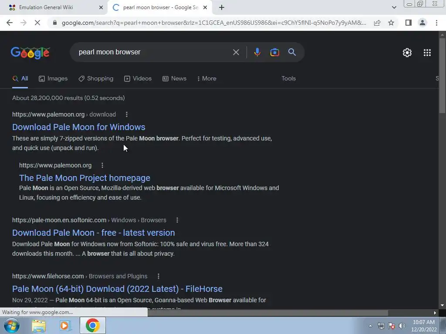Launch Windows Media Player from taskbar
This screenshot has height=334, width=446.
(x=65, y=325)
